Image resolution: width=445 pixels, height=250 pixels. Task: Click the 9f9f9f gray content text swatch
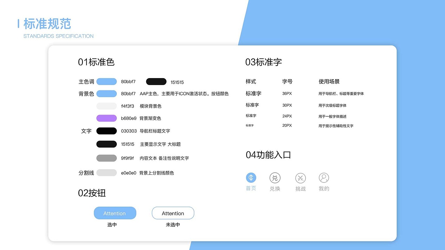[x=106, y=158]
